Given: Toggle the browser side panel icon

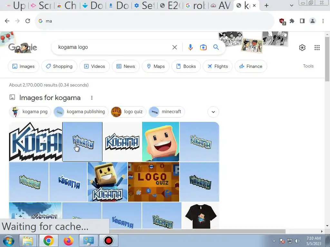Looking at the screenshot, I should tap(302, 21).
